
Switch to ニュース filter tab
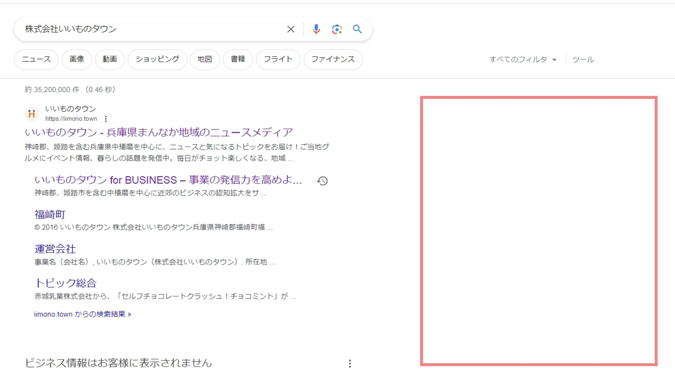point(37,60)
